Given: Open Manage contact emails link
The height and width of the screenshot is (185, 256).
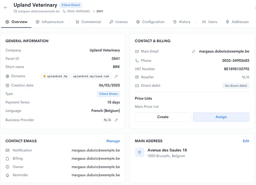Looking at the screenshot, I should click(x=113, y=141).
